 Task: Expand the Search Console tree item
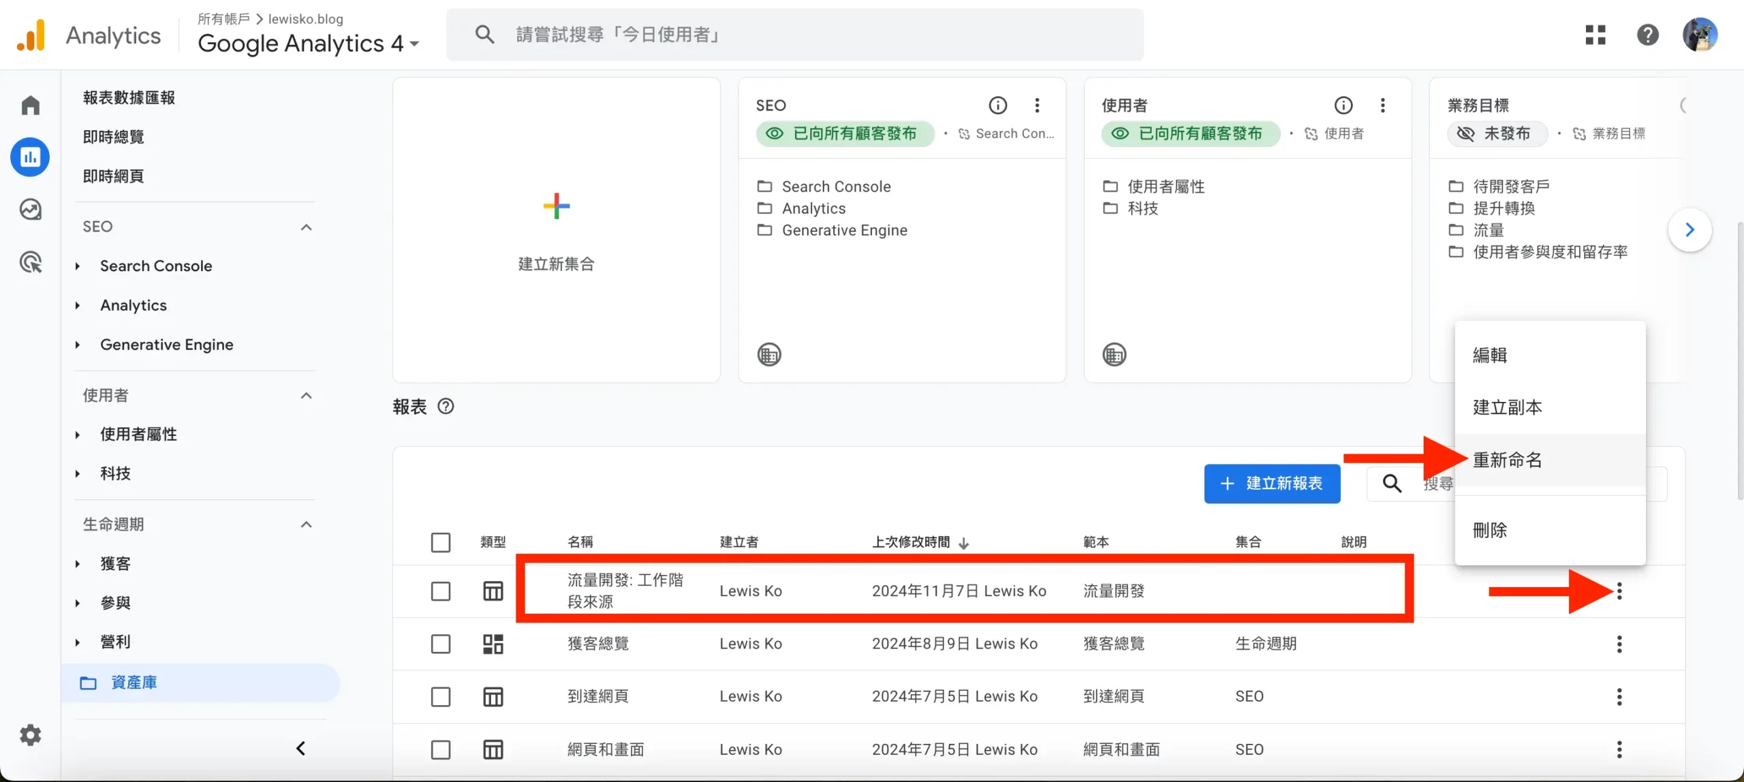[x=78, y=266]
